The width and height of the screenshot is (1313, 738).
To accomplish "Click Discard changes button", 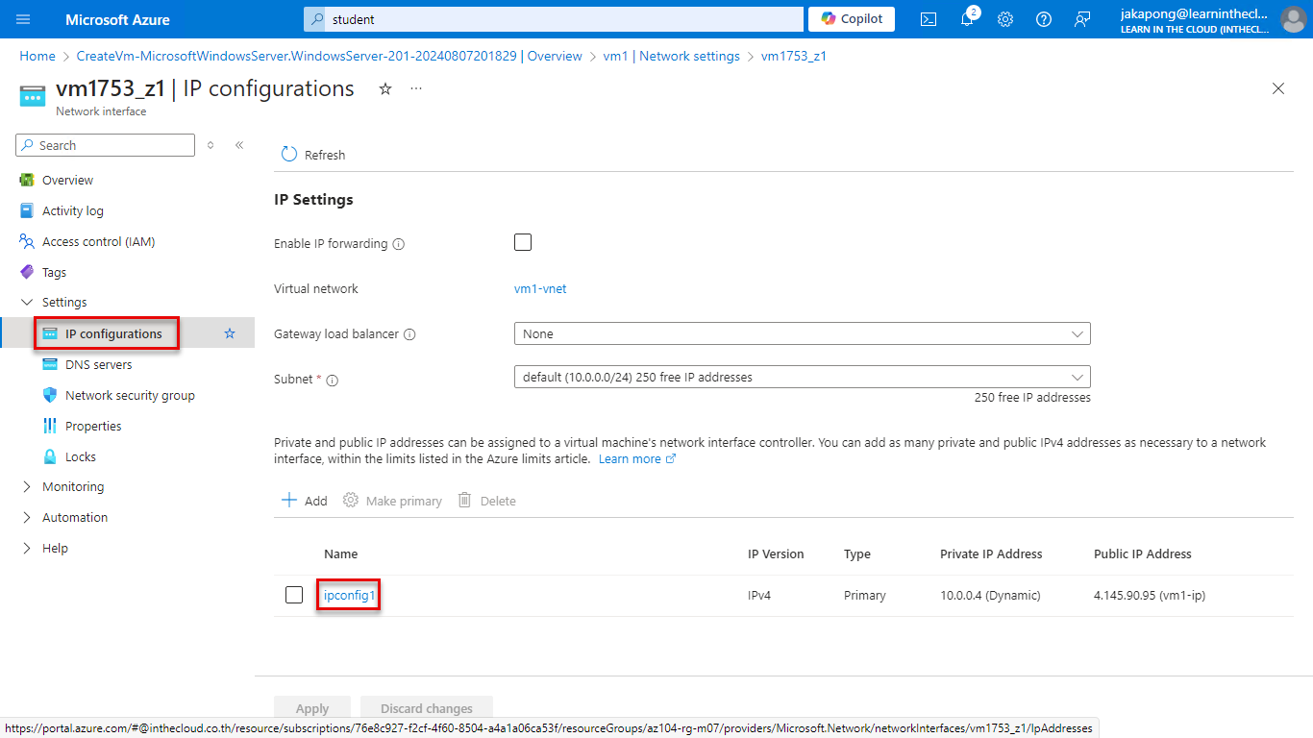I will tap(427, 708).
